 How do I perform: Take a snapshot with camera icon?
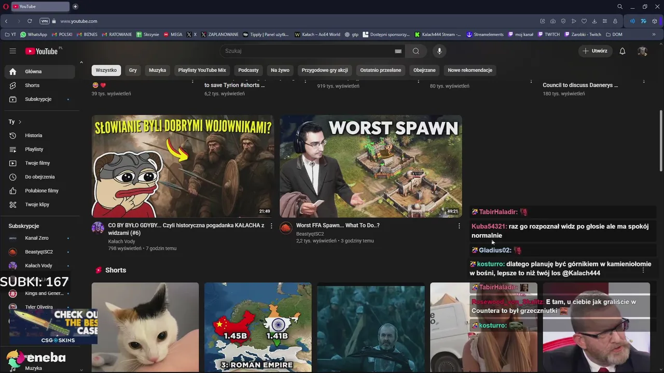coord(553,21)
